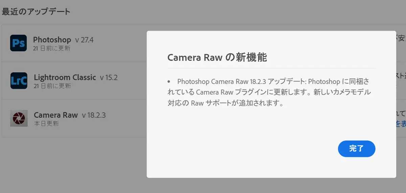The image size is (406, 193).
Task: Click the Lightroom Classic v 15.2 version
Action: coord(109,78)
